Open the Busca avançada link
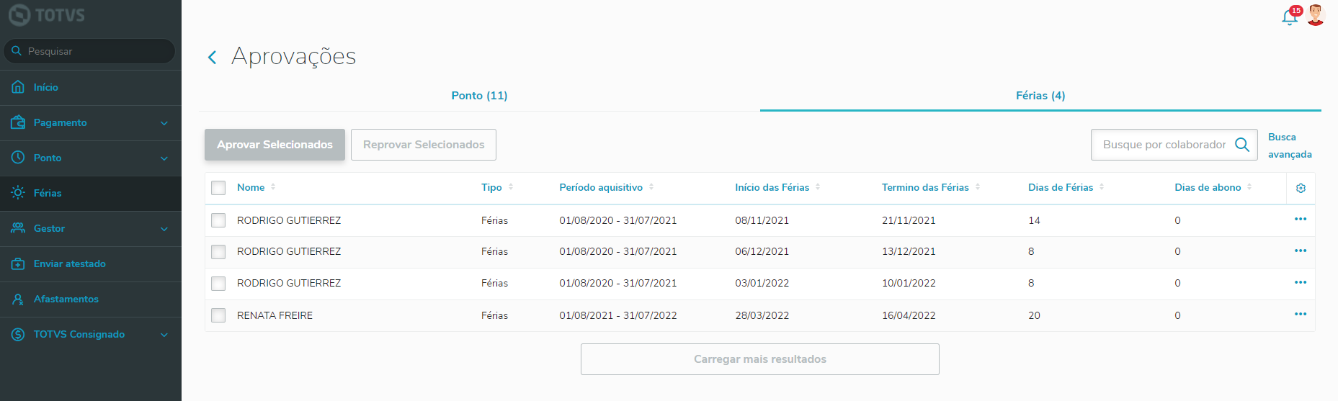Viewport: 1338px width, 401px height. click(1289, 145)
